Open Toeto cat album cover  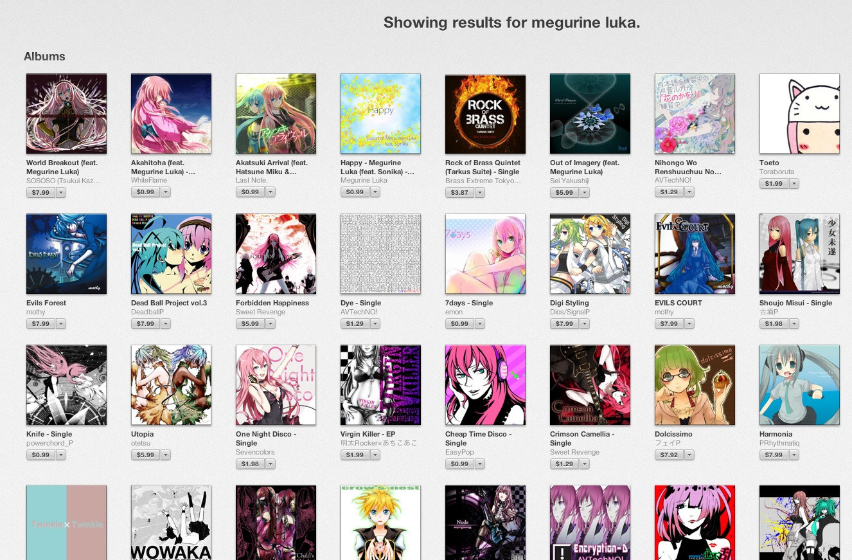pyautogui.click(x=799, y=114)
